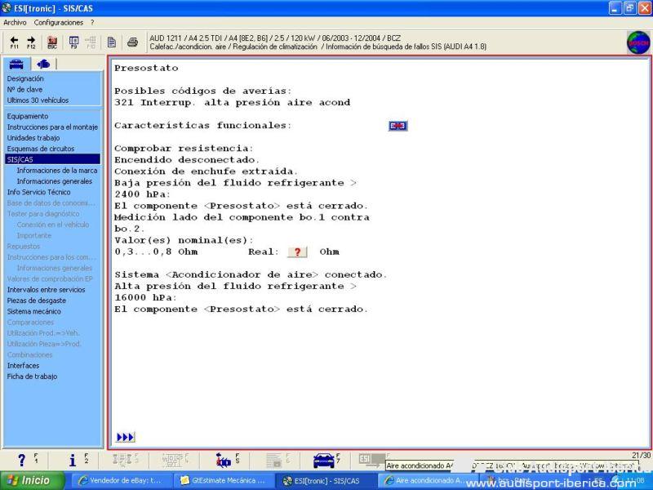The width and height of the screenshot is (653, 490).
Task: Open the Archivo menu
Action: (x=15, y=23)
